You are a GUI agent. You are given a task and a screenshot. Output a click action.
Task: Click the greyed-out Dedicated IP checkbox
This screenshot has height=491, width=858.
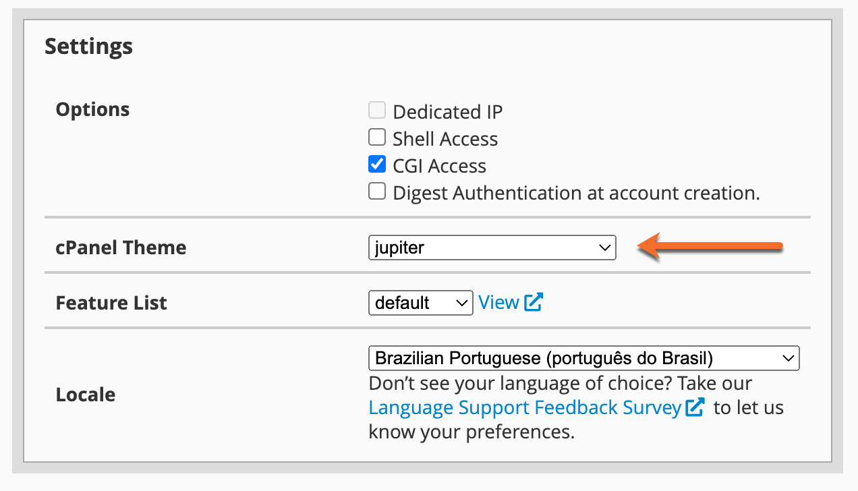click(x=377, y=111)
